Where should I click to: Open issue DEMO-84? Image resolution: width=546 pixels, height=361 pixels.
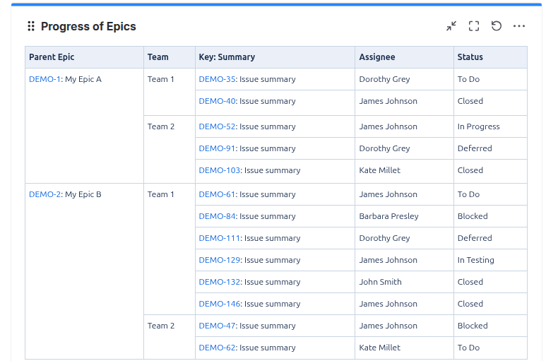pos(217,216)
